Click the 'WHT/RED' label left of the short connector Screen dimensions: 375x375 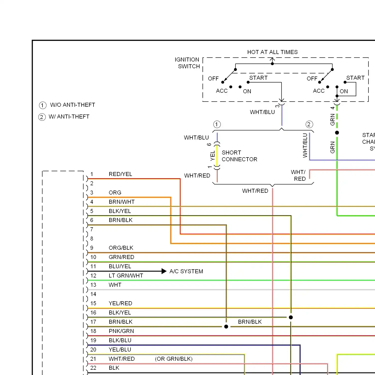197,175
